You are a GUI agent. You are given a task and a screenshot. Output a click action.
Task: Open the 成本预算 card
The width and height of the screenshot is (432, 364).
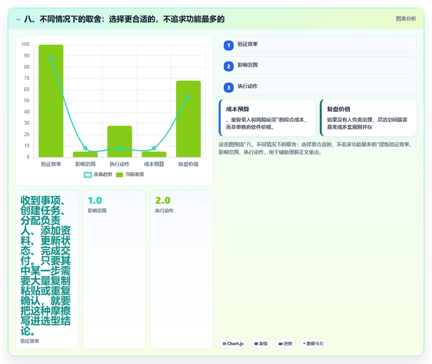pos(267,118)
